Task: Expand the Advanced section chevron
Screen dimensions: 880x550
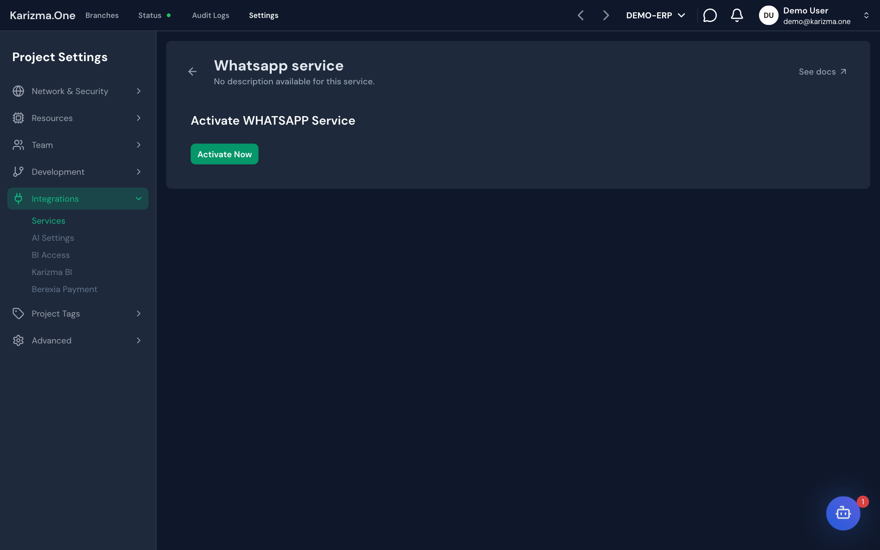Action: 139,341
